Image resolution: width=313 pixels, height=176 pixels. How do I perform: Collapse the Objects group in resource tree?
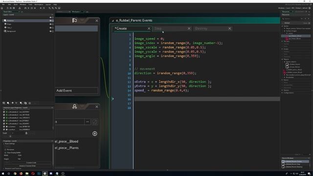[x=282, y=59]
